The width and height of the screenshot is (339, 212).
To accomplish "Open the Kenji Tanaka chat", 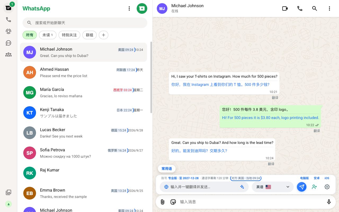I will pyautogui.click(x=83, y=113).
